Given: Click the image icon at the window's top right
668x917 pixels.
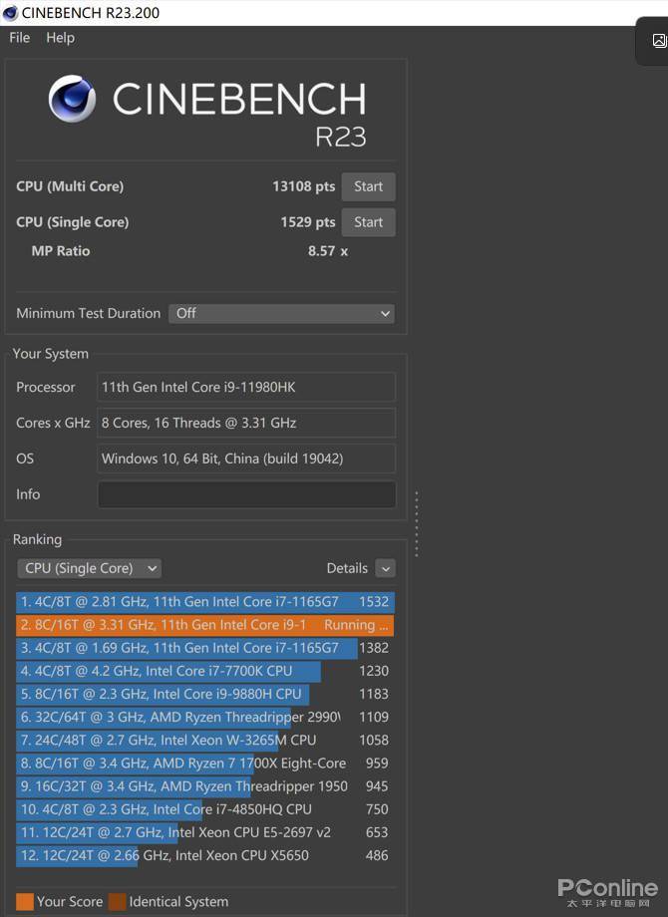Looking at the screenshot, I should click(659, 40).
